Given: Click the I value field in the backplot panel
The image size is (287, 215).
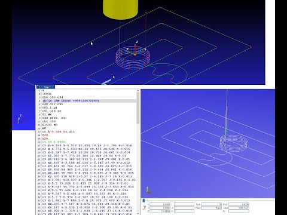Looking at the screenshot, I should 184,204.
